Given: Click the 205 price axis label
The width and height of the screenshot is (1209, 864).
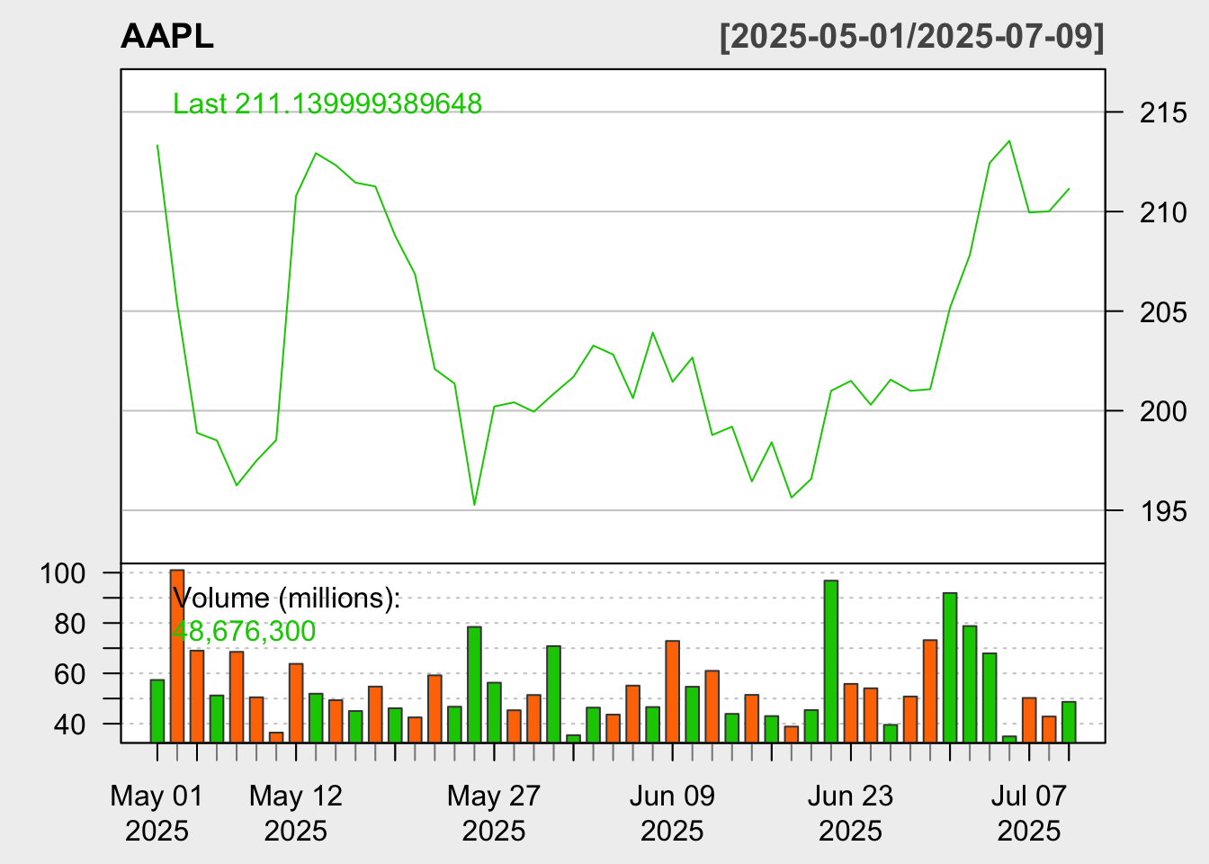Looking at the screenshot, I should click(x=1162, y=312).
